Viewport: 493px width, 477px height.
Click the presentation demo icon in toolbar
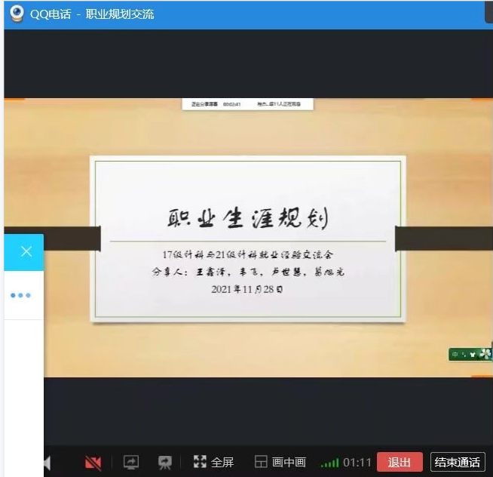pos(165,462)
